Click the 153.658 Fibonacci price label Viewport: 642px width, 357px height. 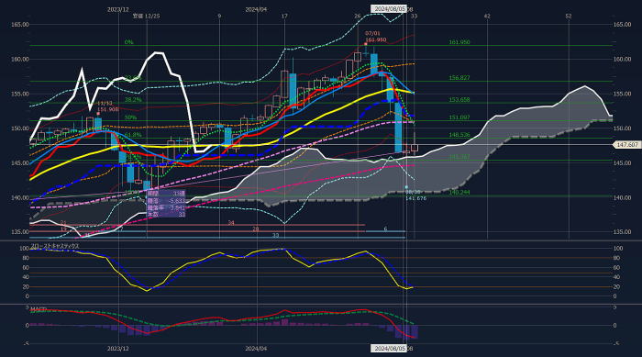[459, 100]
